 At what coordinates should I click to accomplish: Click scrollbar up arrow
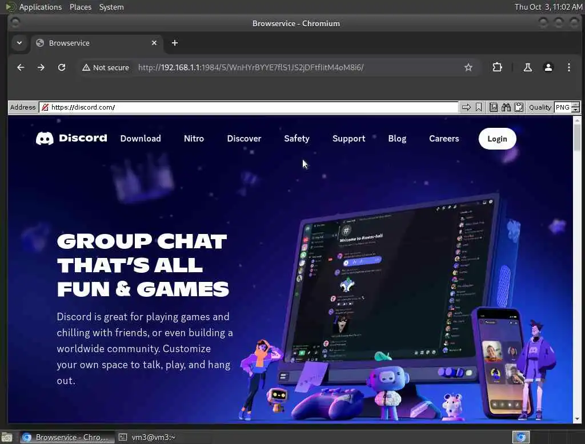577,120
